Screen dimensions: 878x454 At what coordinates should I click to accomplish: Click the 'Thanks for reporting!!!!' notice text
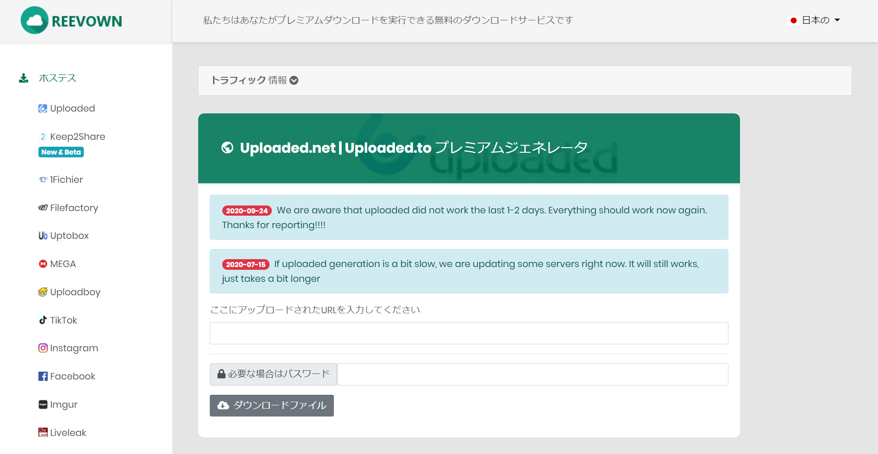pos(274,225)
